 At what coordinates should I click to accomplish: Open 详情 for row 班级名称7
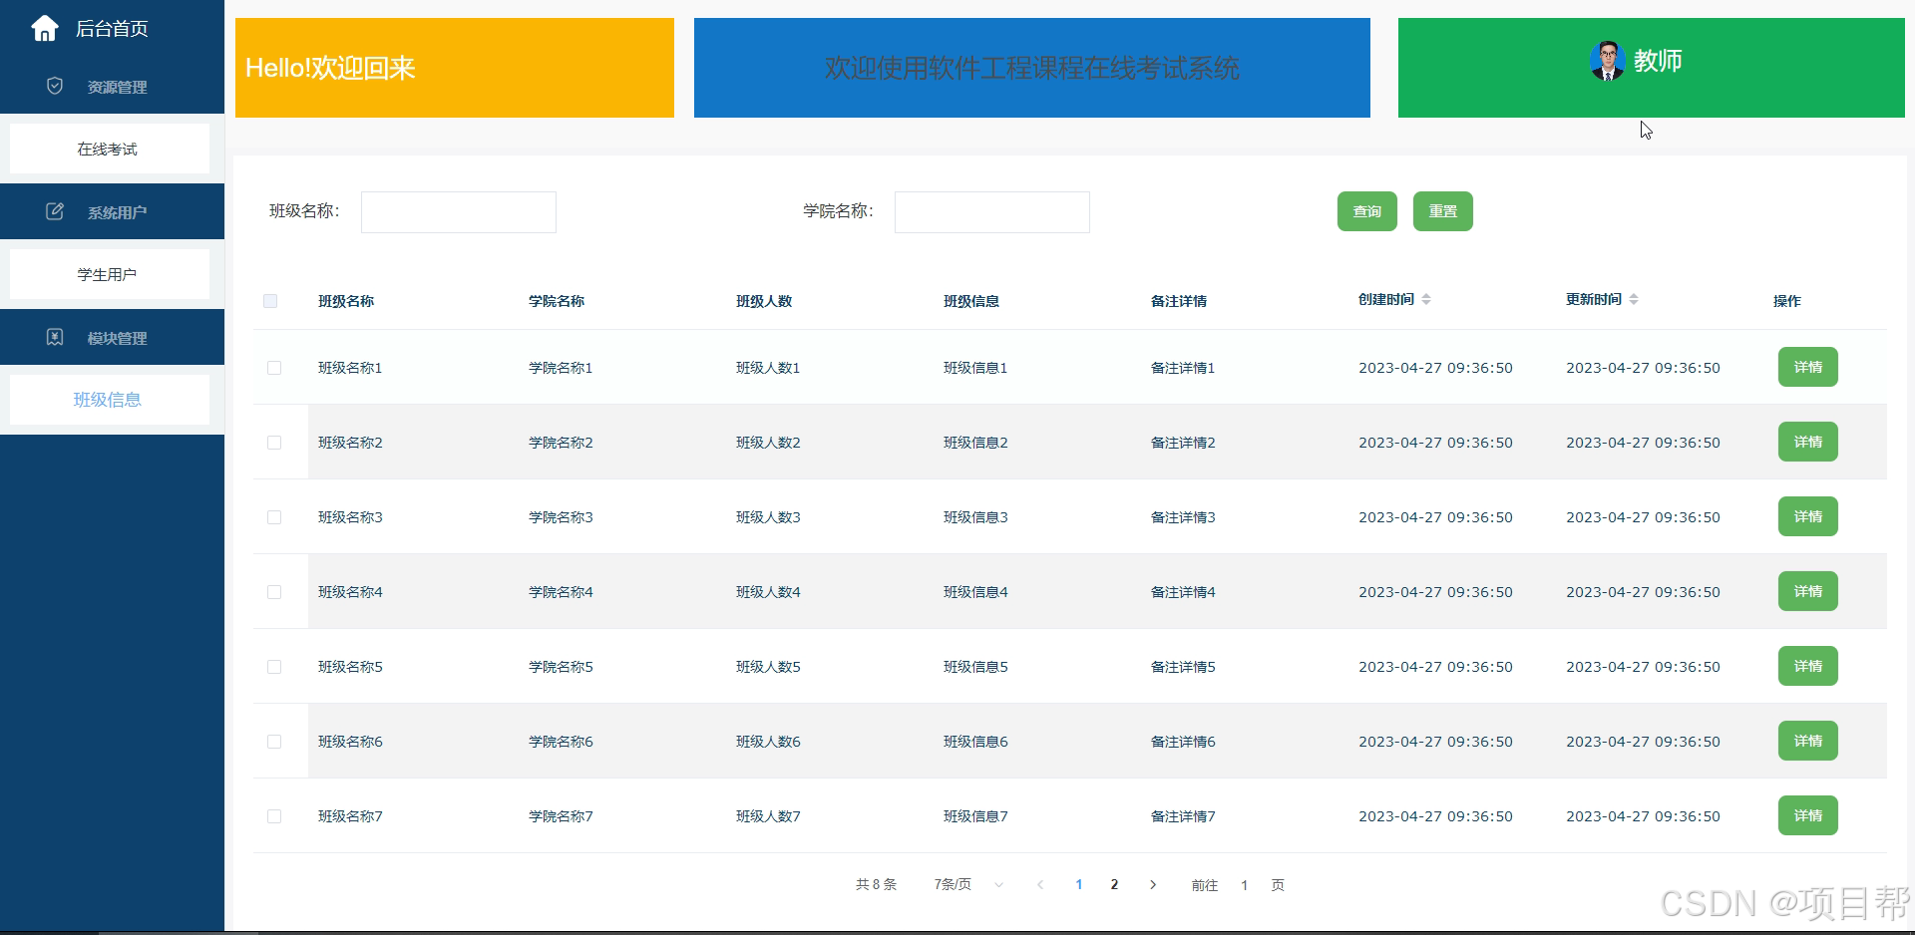click(x=1808, y=815)
